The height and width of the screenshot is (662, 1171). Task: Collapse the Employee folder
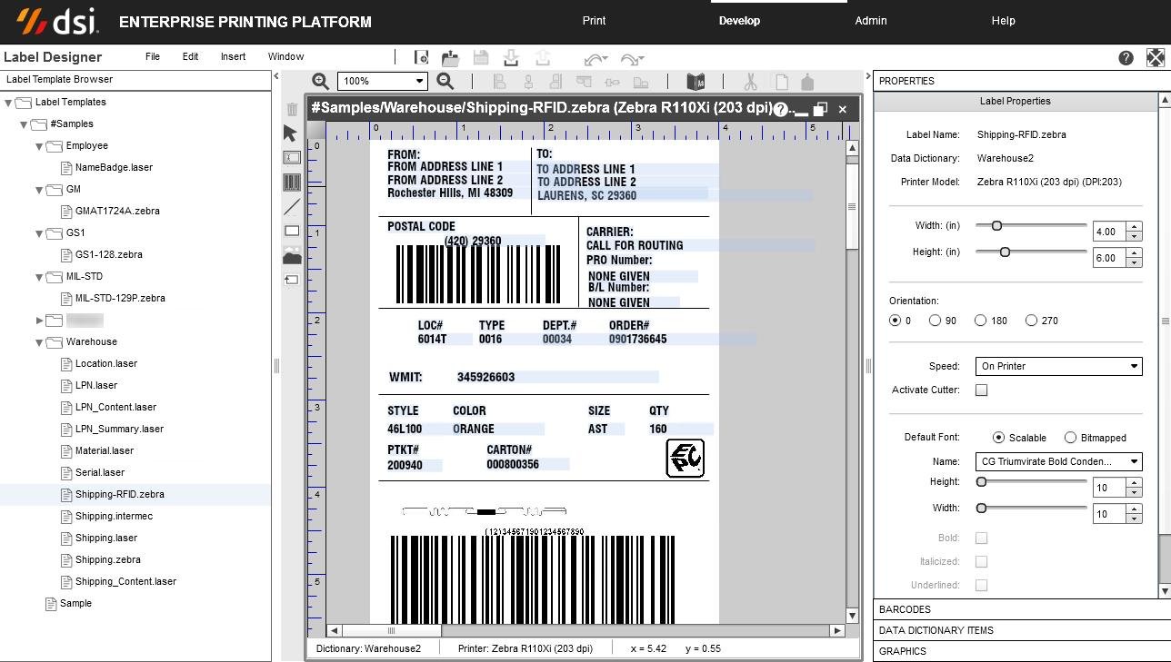click(39, 146)
